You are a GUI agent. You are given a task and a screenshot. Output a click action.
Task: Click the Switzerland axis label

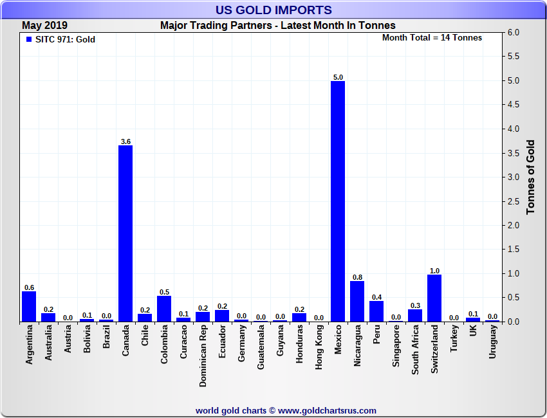click(x=434, y=349)
